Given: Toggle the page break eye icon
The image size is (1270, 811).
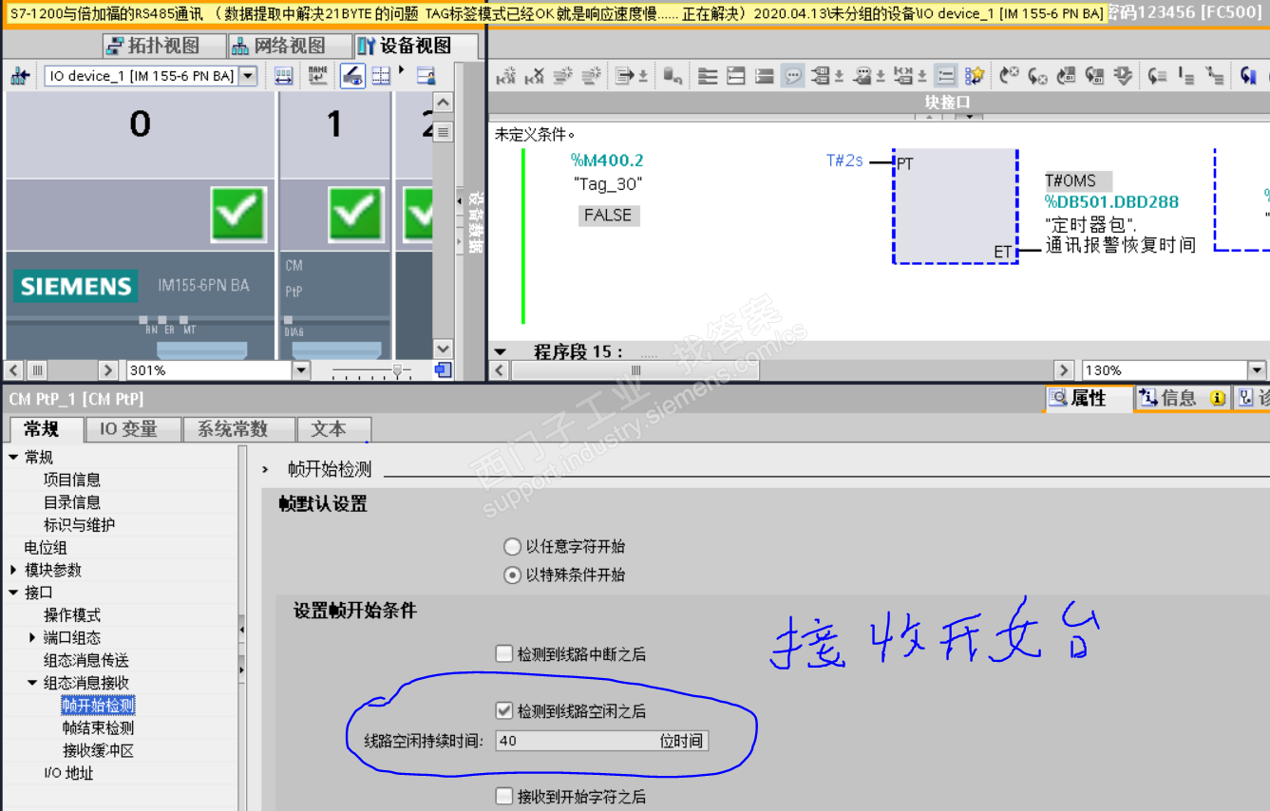Looking at the screenshot, I should click(352, 76).
